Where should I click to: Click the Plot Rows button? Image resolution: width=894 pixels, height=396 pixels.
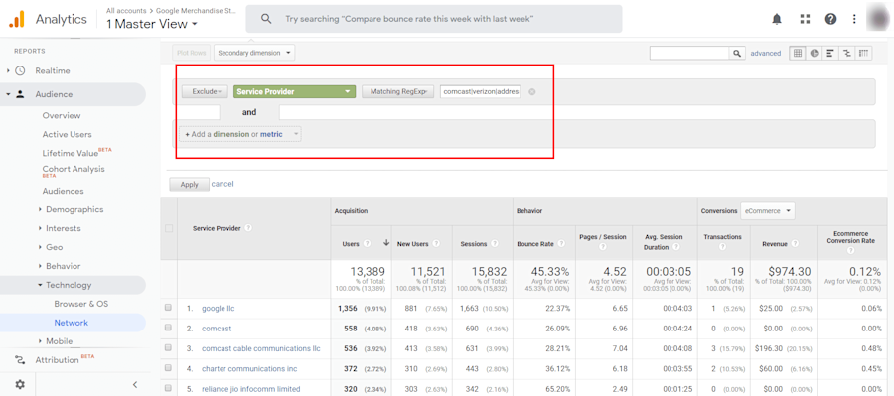tap(191, 53)
